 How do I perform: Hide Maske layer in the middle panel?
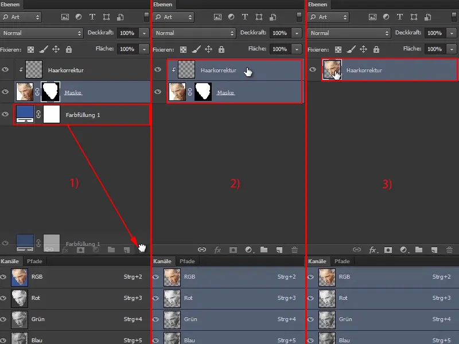158,92
